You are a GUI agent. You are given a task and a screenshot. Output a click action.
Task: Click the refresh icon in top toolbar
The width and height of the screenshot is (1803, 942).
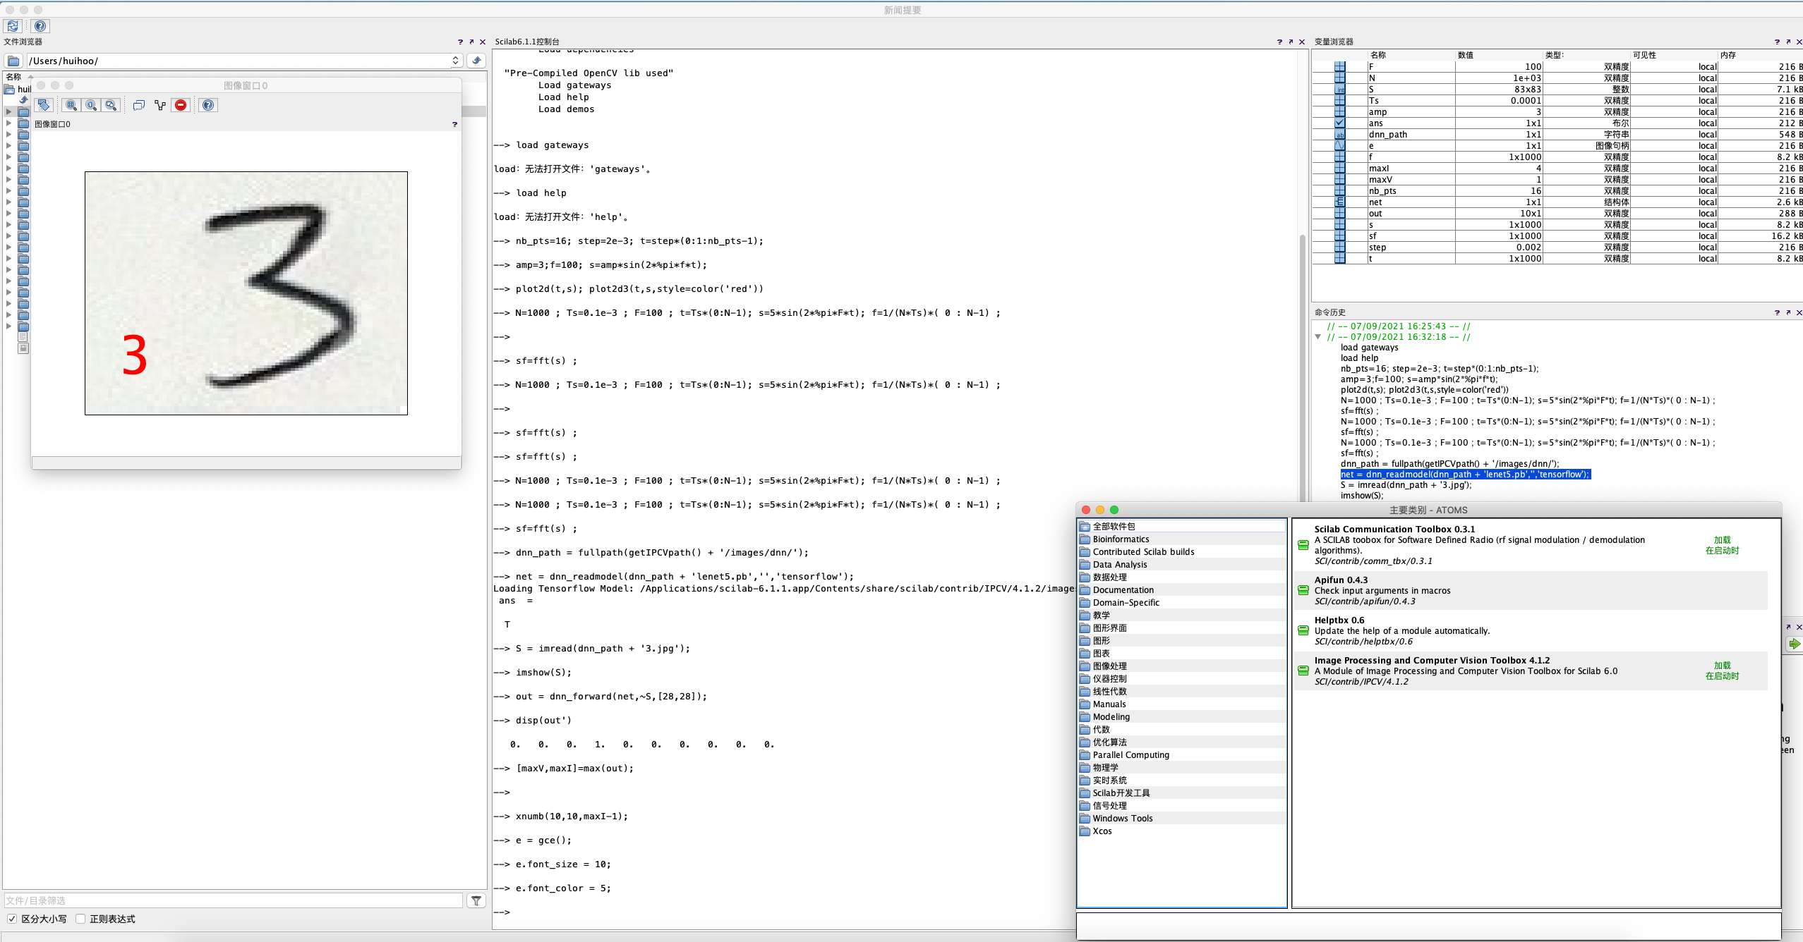13,26
